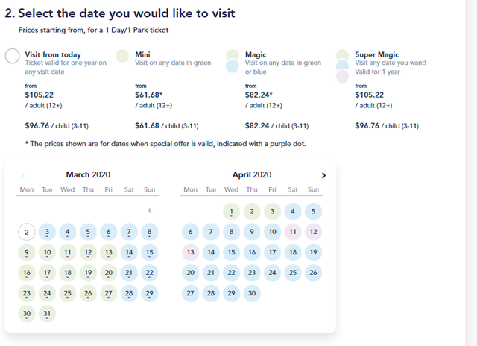
Task: Pick March 2 on the calendar
Action: (27, 232)
